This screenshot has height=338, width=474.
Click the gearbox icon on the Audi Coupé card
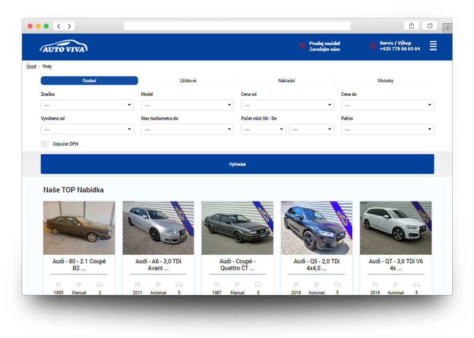(x=237, y=285)
